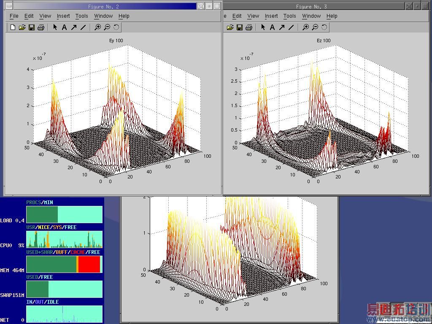Open Help menu in Figure 3
The image size is (432, 324).
[x=332, y=16]
